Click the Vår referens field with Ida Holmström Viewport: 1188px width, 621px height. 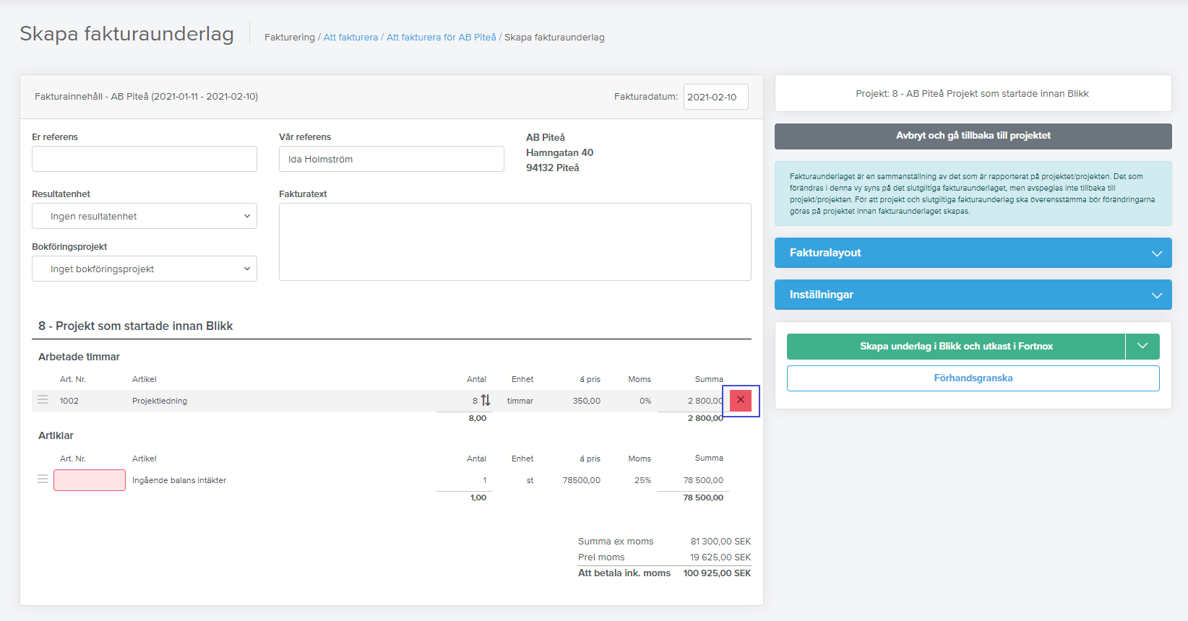click(392, 159)
